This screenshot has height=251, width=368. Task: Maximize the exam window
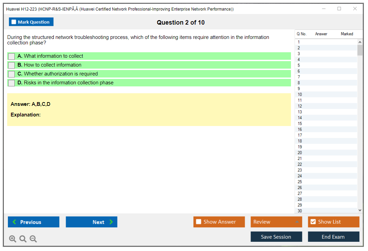point(339,9)
